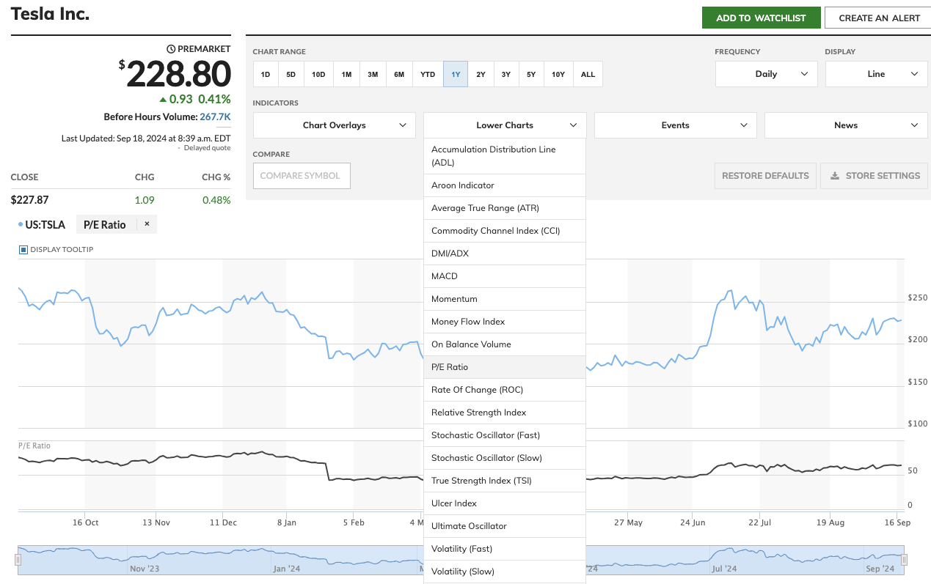The image size is (931, 584).
Task: Open the News dropdown
Action: click(x=846, y=125)
